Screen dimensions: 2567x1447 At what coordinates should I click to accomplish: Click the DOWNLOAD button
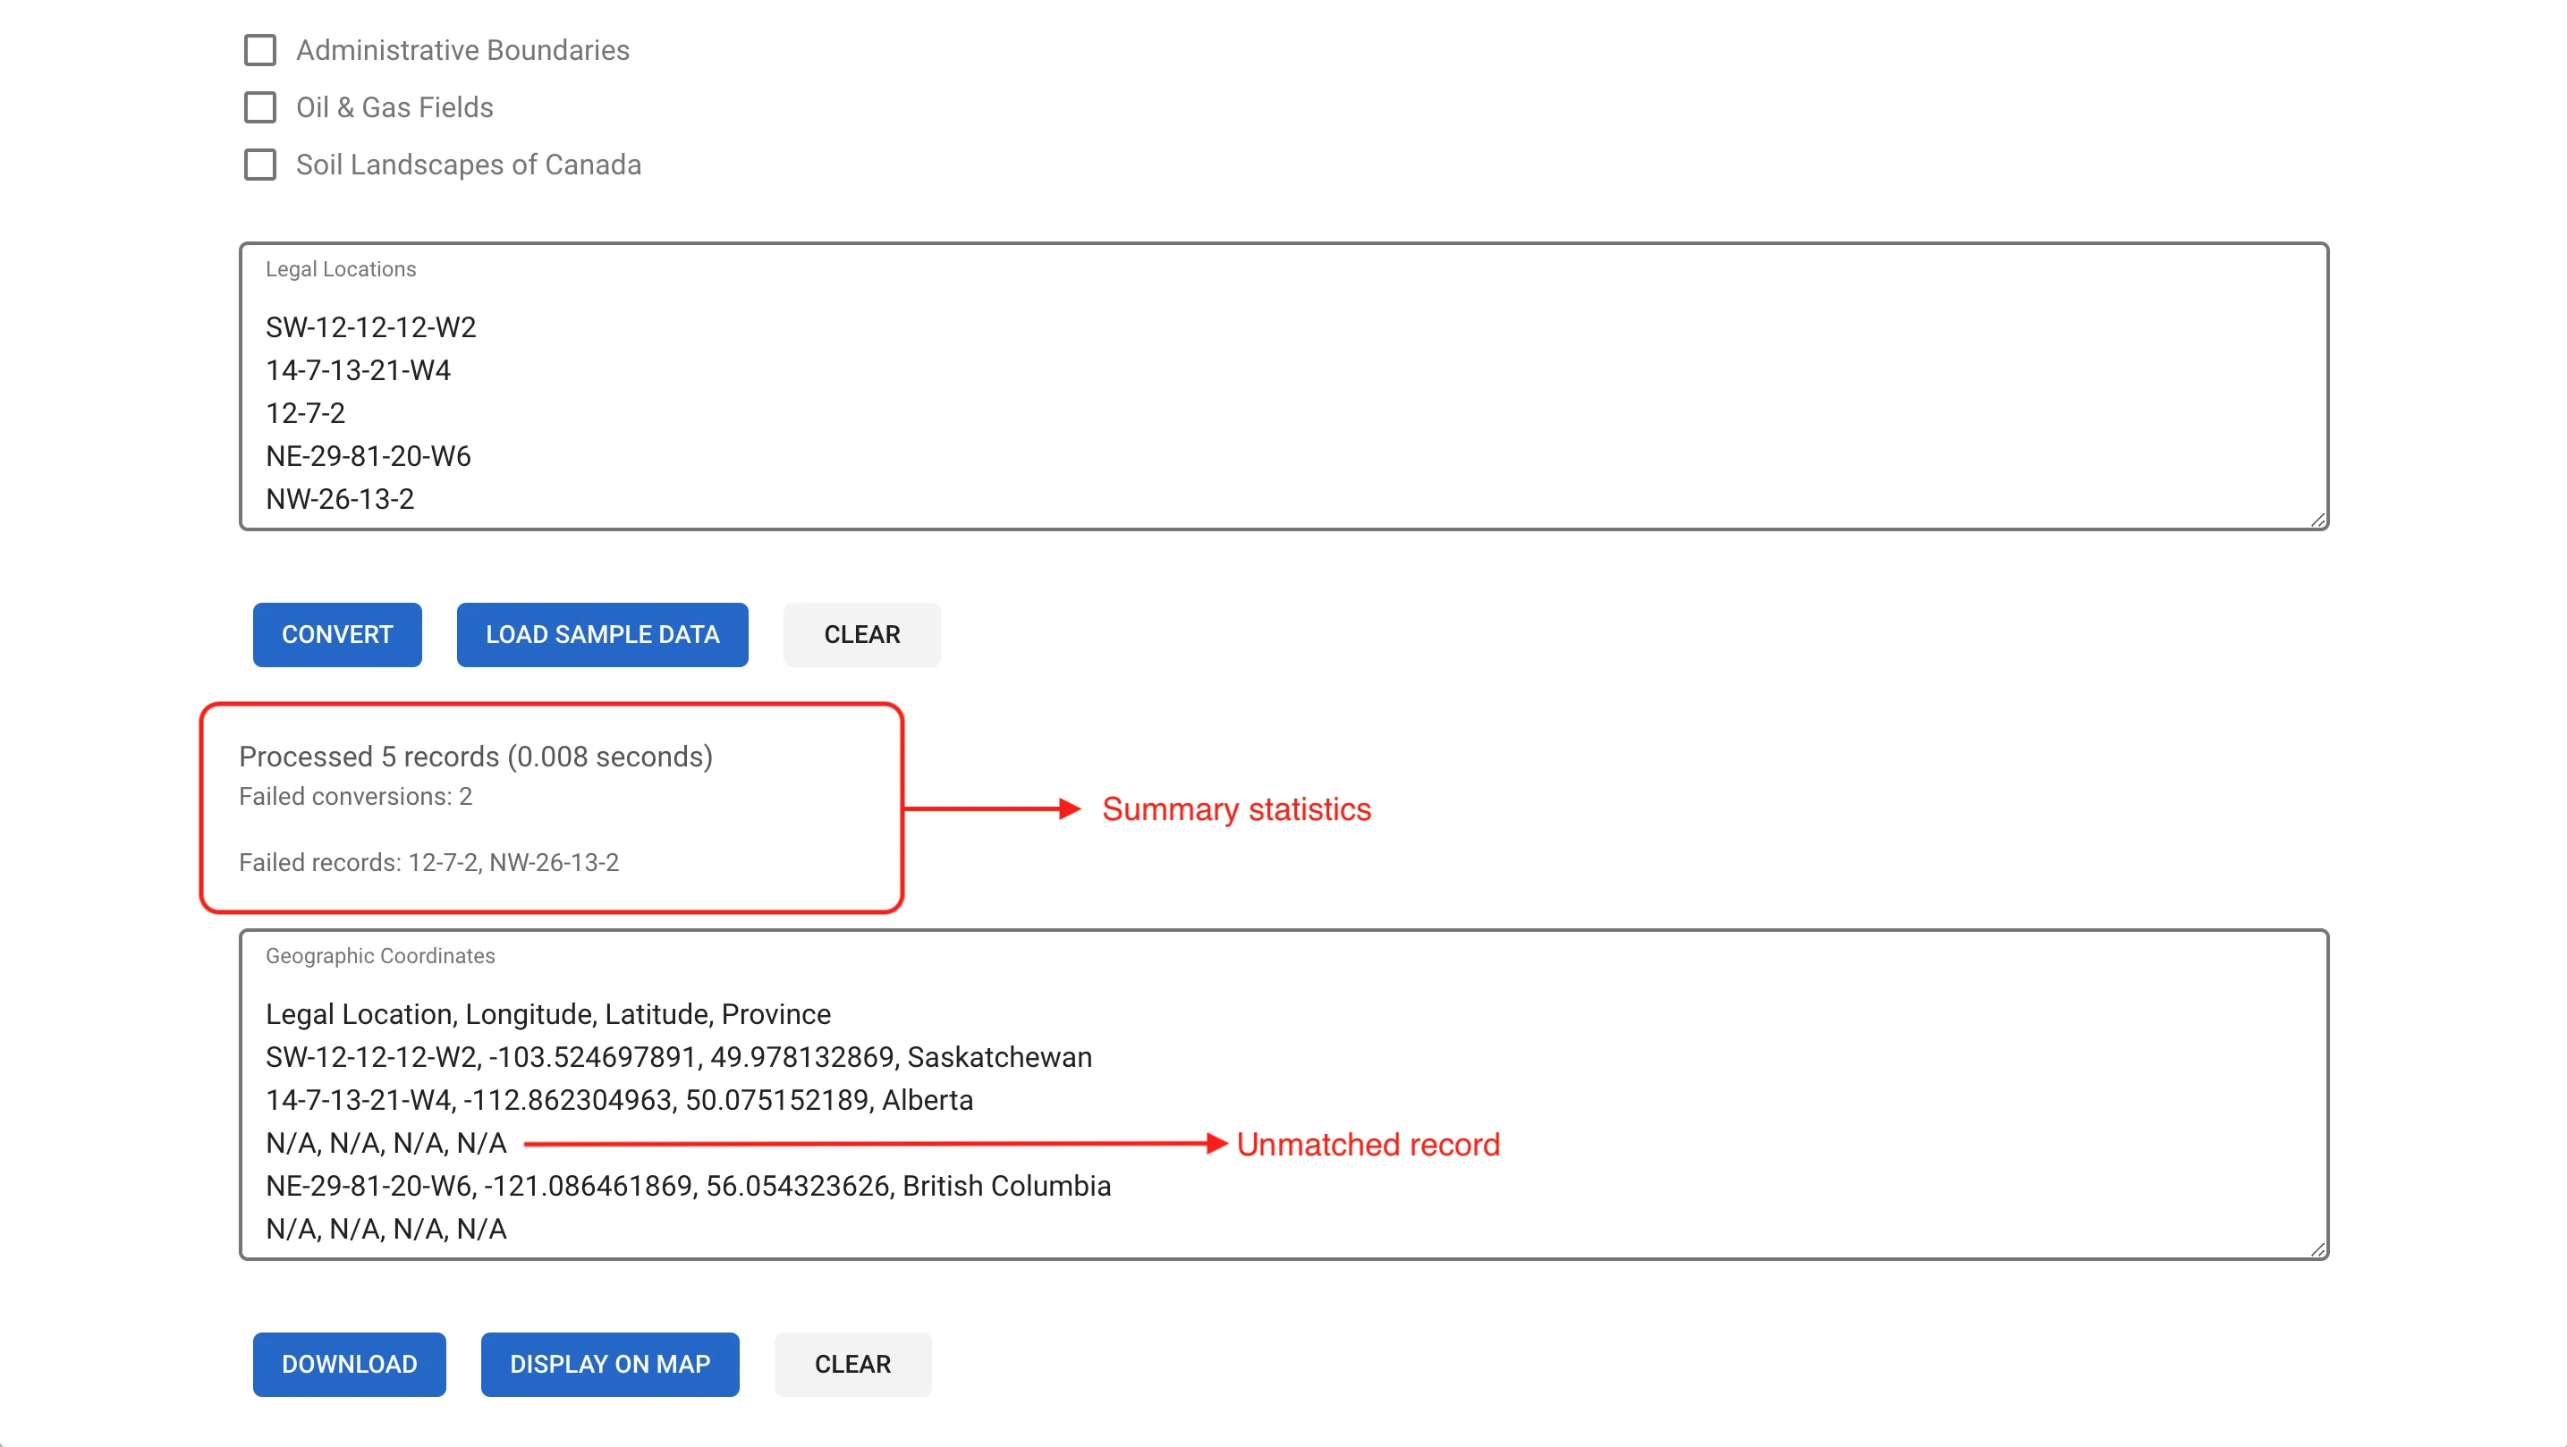coord(349,1365)
